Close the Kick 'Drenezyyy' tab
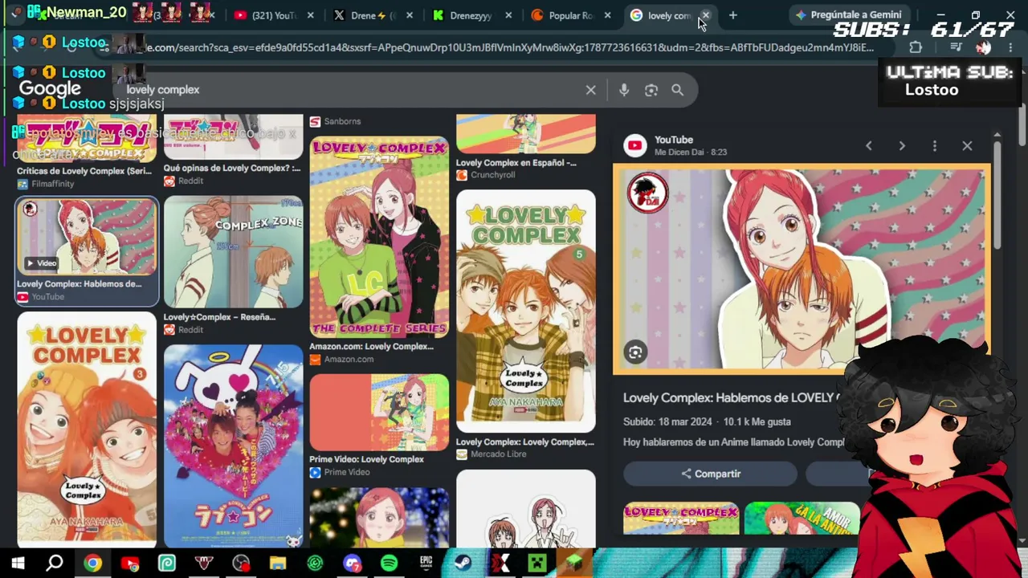This screenshot has width=1028, height=578. 508,15
